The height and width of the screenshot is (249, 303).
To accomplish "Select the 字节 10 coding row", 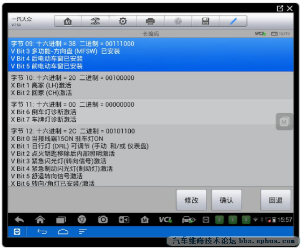I will click(151, 85).
